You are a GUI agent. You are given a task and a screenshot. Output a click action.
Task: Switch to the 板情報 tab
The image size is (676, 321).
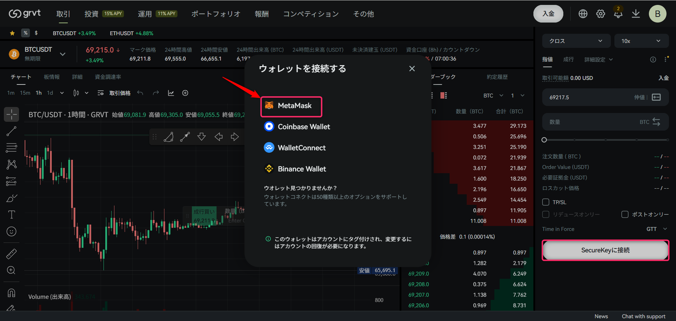(x=52, y=77)
